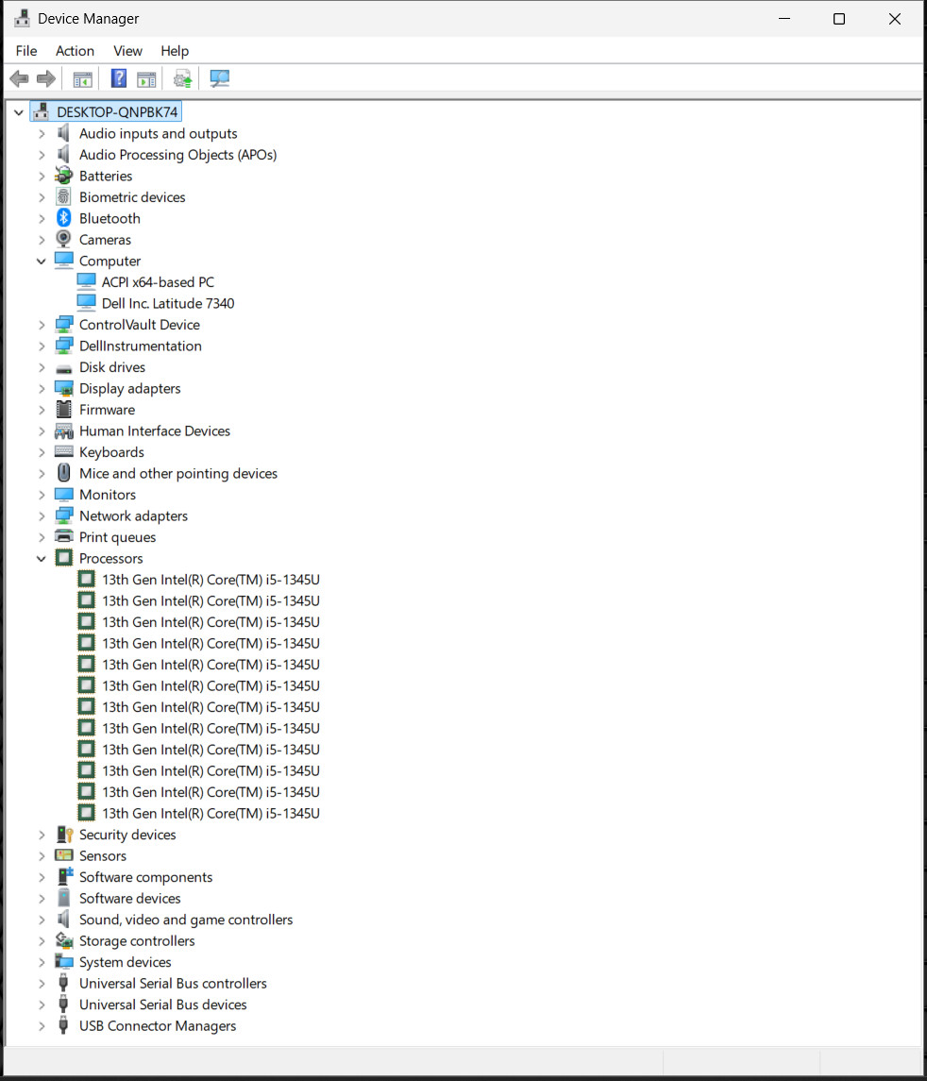Image resolution: width=927 pixels, height=1081 pixels.
Task: Select the Software components puzzle icon
Action: pos(65,876)
